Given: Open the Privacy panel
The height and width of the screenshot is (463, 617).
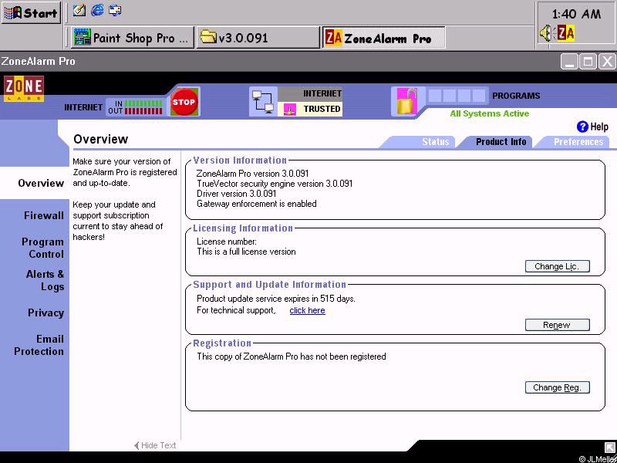Looking at the screenshot, I should pyautogui.click(x=46, y=313).
